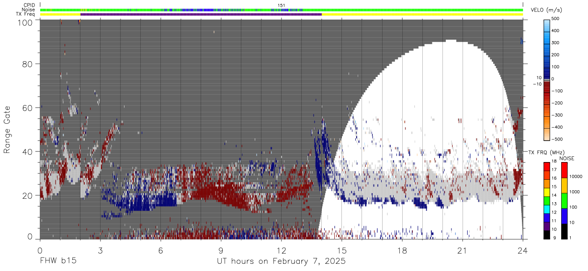The height and width of the screenshot is (271, 588).
Task: Click the 24 tick on the UT hours axis
Action: [x=523, y=250]
